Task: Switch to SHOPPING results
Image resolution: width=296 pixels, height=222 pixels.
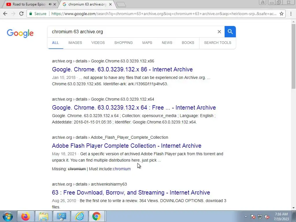Action: tap(123, 43)
